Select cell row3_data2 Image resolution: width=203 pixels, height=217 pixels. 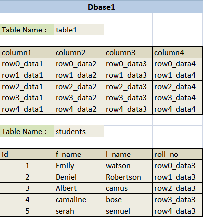(x=79, y=97)
